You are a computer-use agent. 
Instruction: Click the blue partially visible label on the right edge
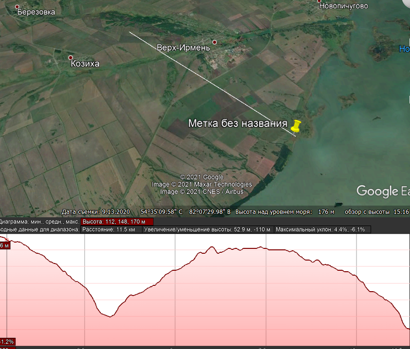tap(404, 49)
